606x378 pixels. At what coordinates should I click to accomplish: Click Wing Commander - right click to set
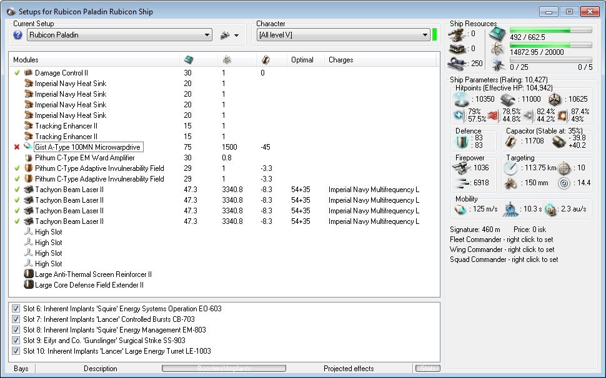click(502, 250)
